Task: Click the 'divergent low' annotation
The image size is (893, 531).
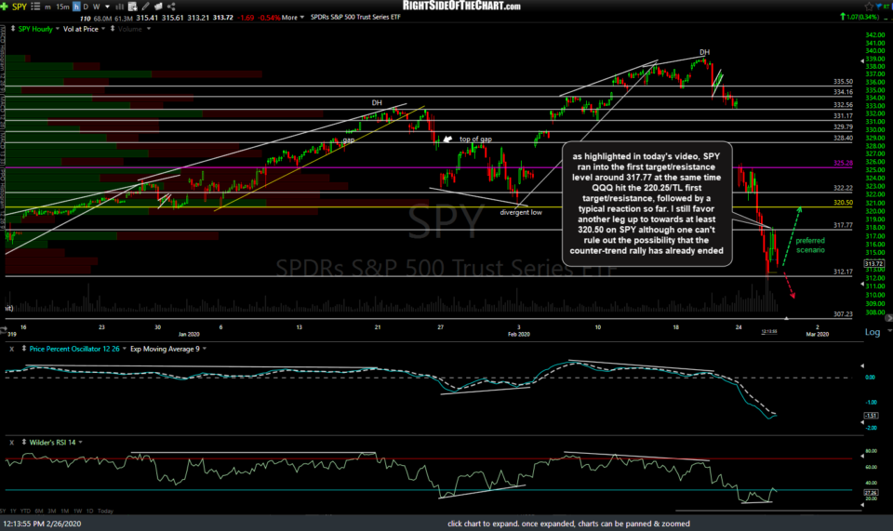Action: (x=521, y=212)
